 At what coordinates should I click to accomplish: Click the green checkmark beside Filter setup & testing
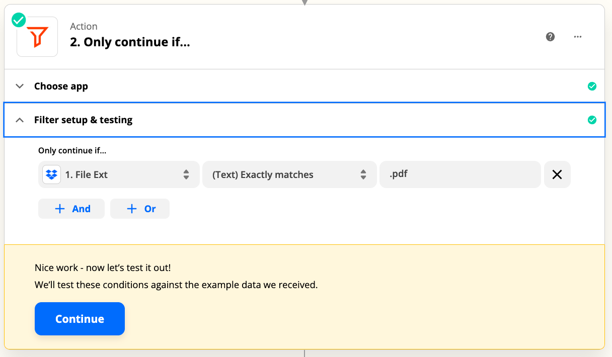click(x=592, y=120)
